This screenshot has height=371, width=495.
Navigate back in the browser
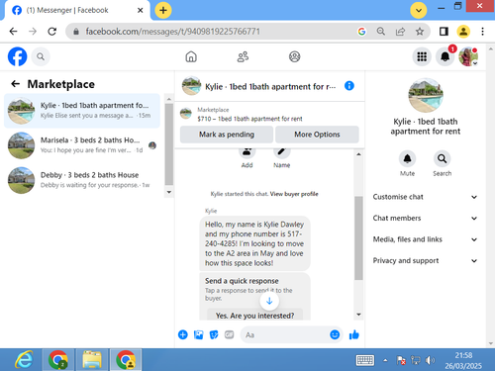[x=13, y=32]
